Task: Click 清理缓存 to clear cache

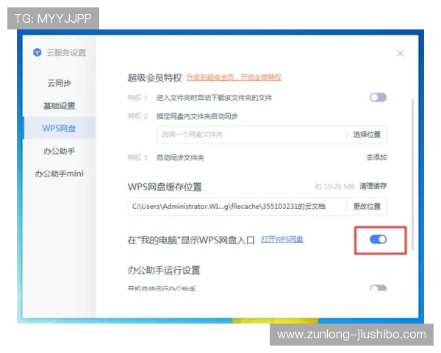Action: click(373, 186)
